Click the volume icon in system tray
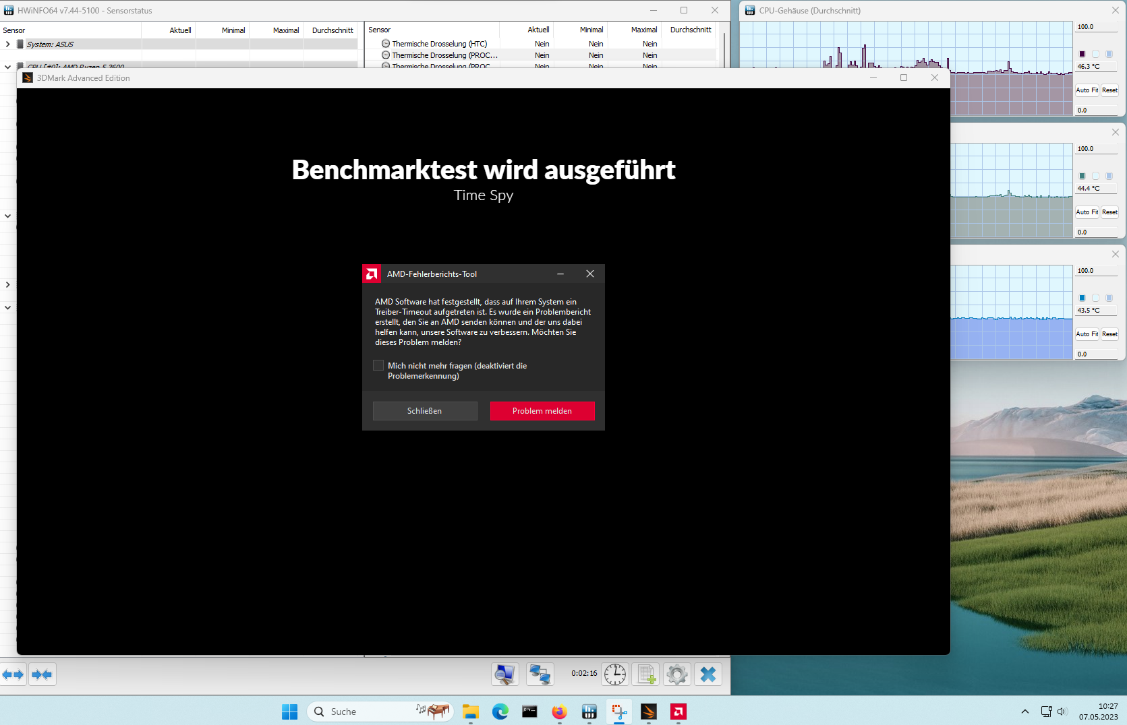Image resolution: width=1127 pixels, height=725 pixels. pyautogui.click(x=1062, y=712)
